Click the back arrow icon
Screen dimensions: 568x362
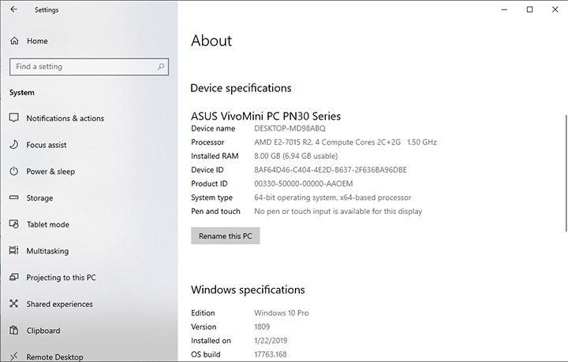point(13,10)
